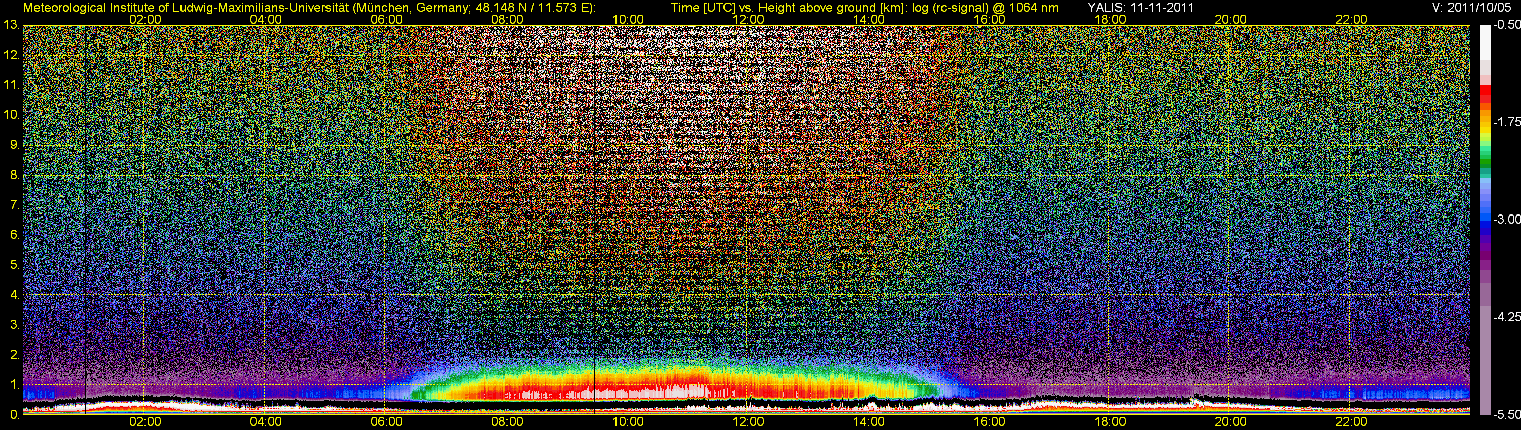Click the 04:00 label on the bottom time axis
This screenshot has height=430, width=1521.
(266, 422)
